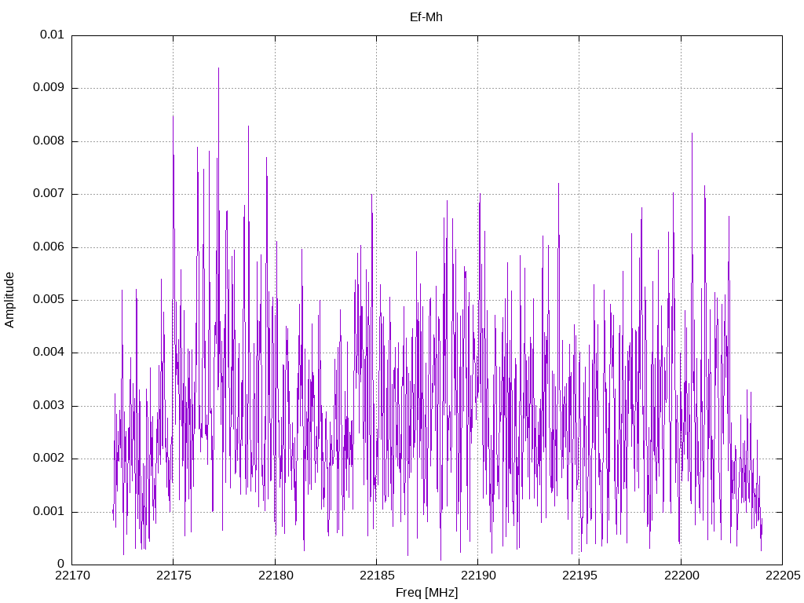Click the y-axis tick value 0.001
The image size is (804, 603).
coord(49,512)
